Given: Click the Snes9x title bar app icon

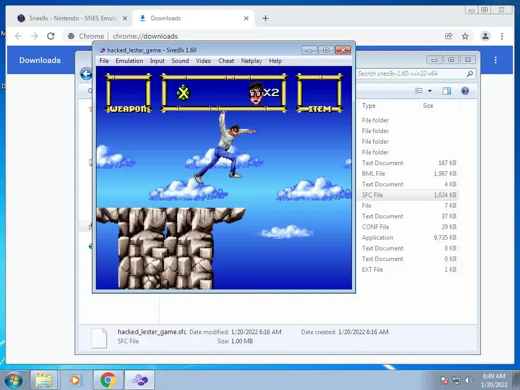Looking at the screenshot, I should (102, 50).
